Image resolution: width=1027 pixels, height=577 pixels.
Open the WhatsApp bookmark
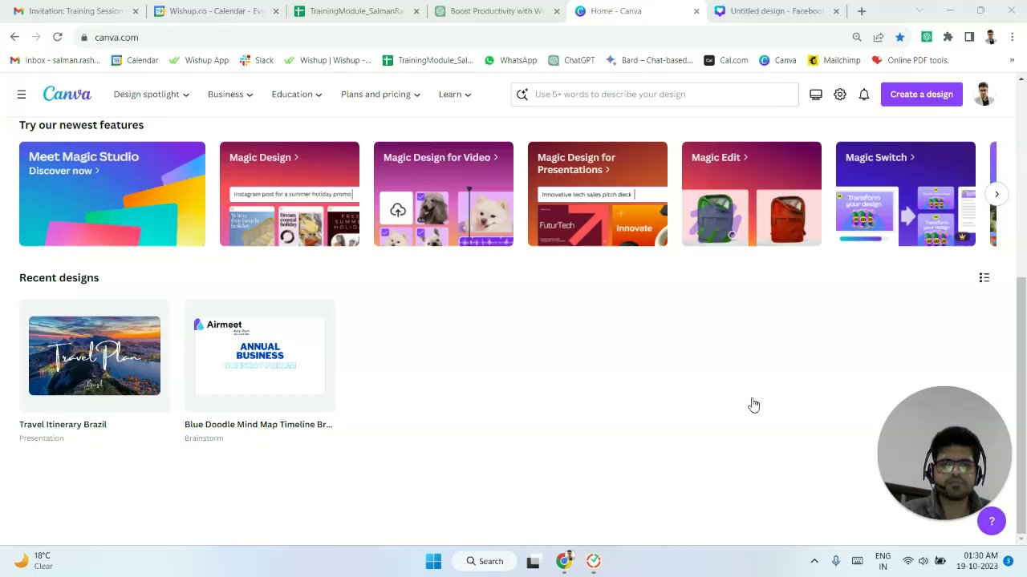coord(511,60)
